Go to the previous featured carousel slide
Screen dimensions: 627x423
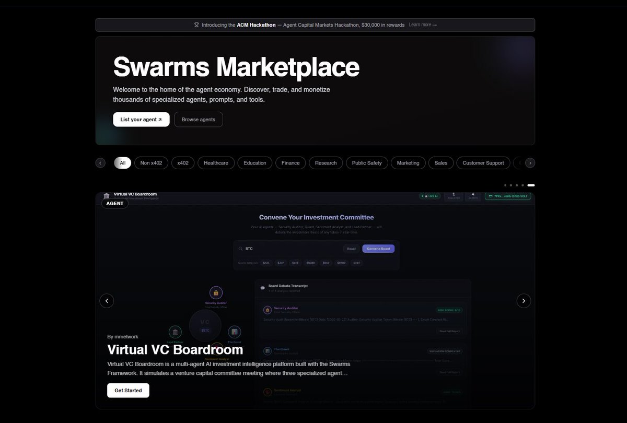(107, 301)
